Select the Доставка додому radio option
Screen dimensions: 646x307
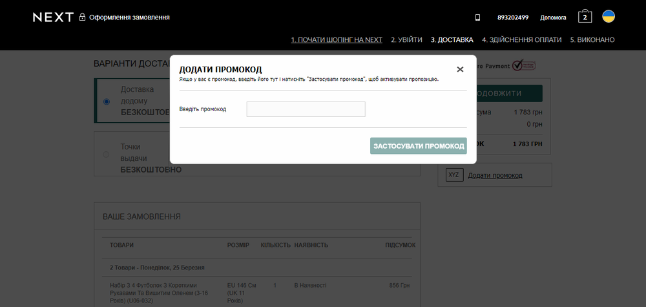(x=107, y=101)
